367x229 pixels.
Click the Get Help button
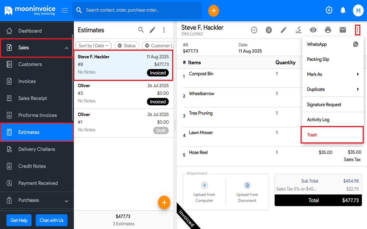click(19, 220)
